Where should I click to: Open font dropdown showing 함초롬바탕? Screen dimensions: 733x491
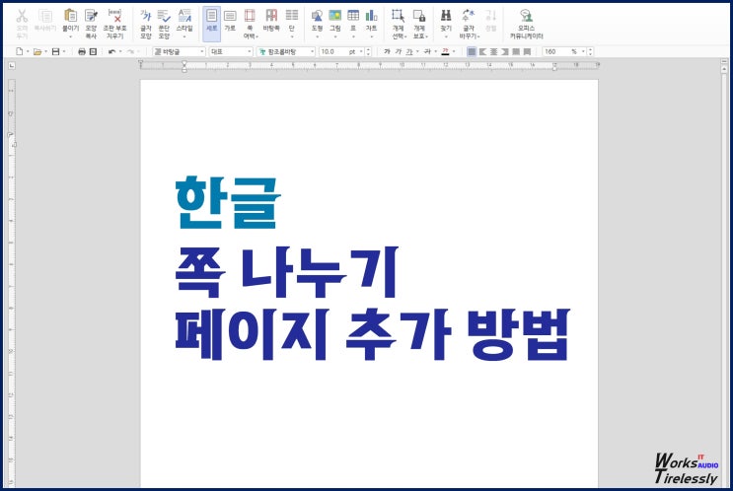[286, 51]
